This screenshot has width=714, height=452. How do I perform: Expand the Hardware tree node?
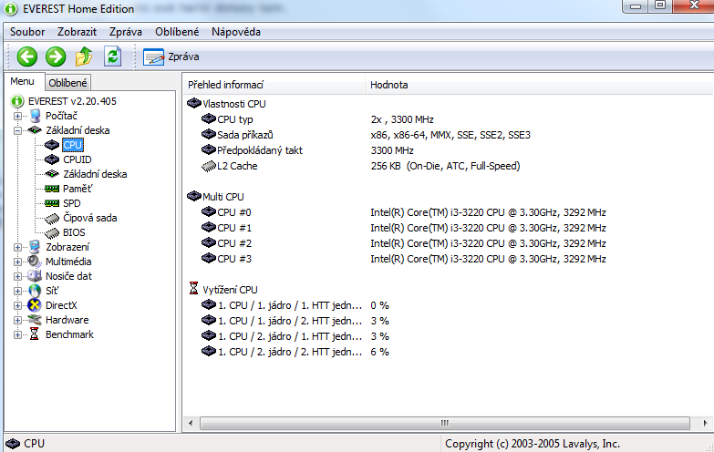(17, 320)
